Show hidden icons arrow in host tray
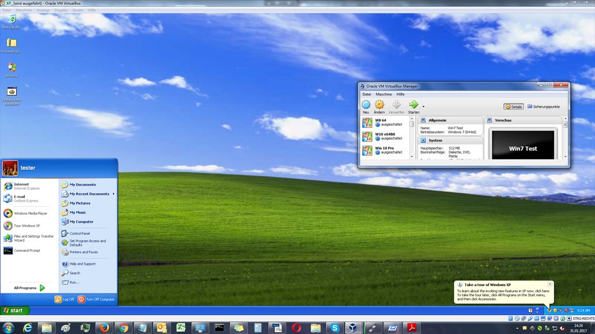Screen dimensions: 595x334 pyautogui.click(x=517, y=328)
